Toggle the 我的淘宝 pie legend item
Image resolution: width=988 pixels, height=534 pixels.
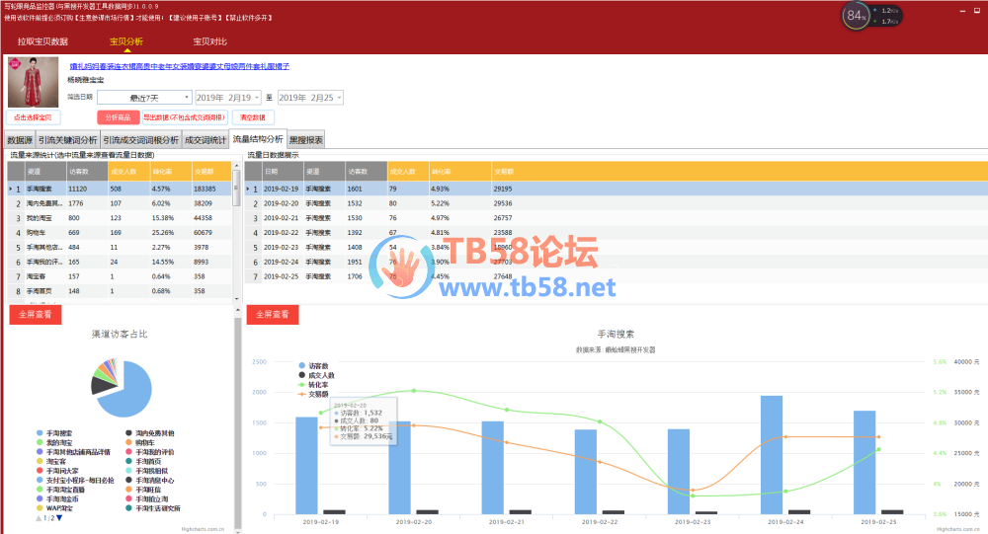(x=54, y=442)
